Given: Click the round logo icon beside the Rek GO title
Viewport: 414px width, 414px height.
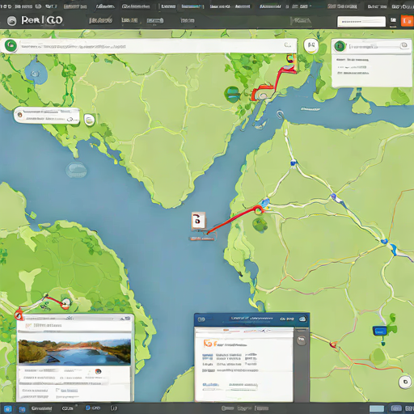Looking at the screenshot, I should click(11, 21).
